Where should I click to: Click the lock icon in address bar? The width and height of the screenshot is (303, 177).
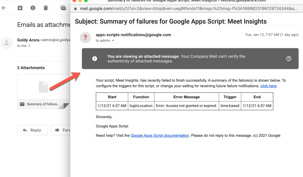[75, 9]
